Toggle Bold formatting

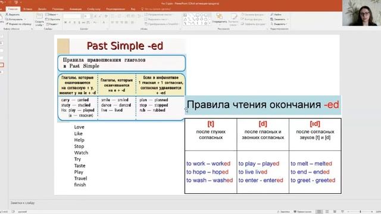[65, 23]
